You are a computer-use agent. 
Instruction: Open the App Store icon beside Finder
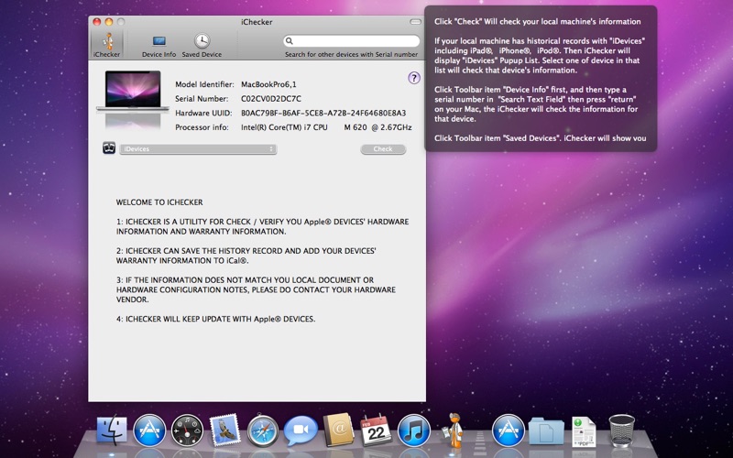coord(149,431)
